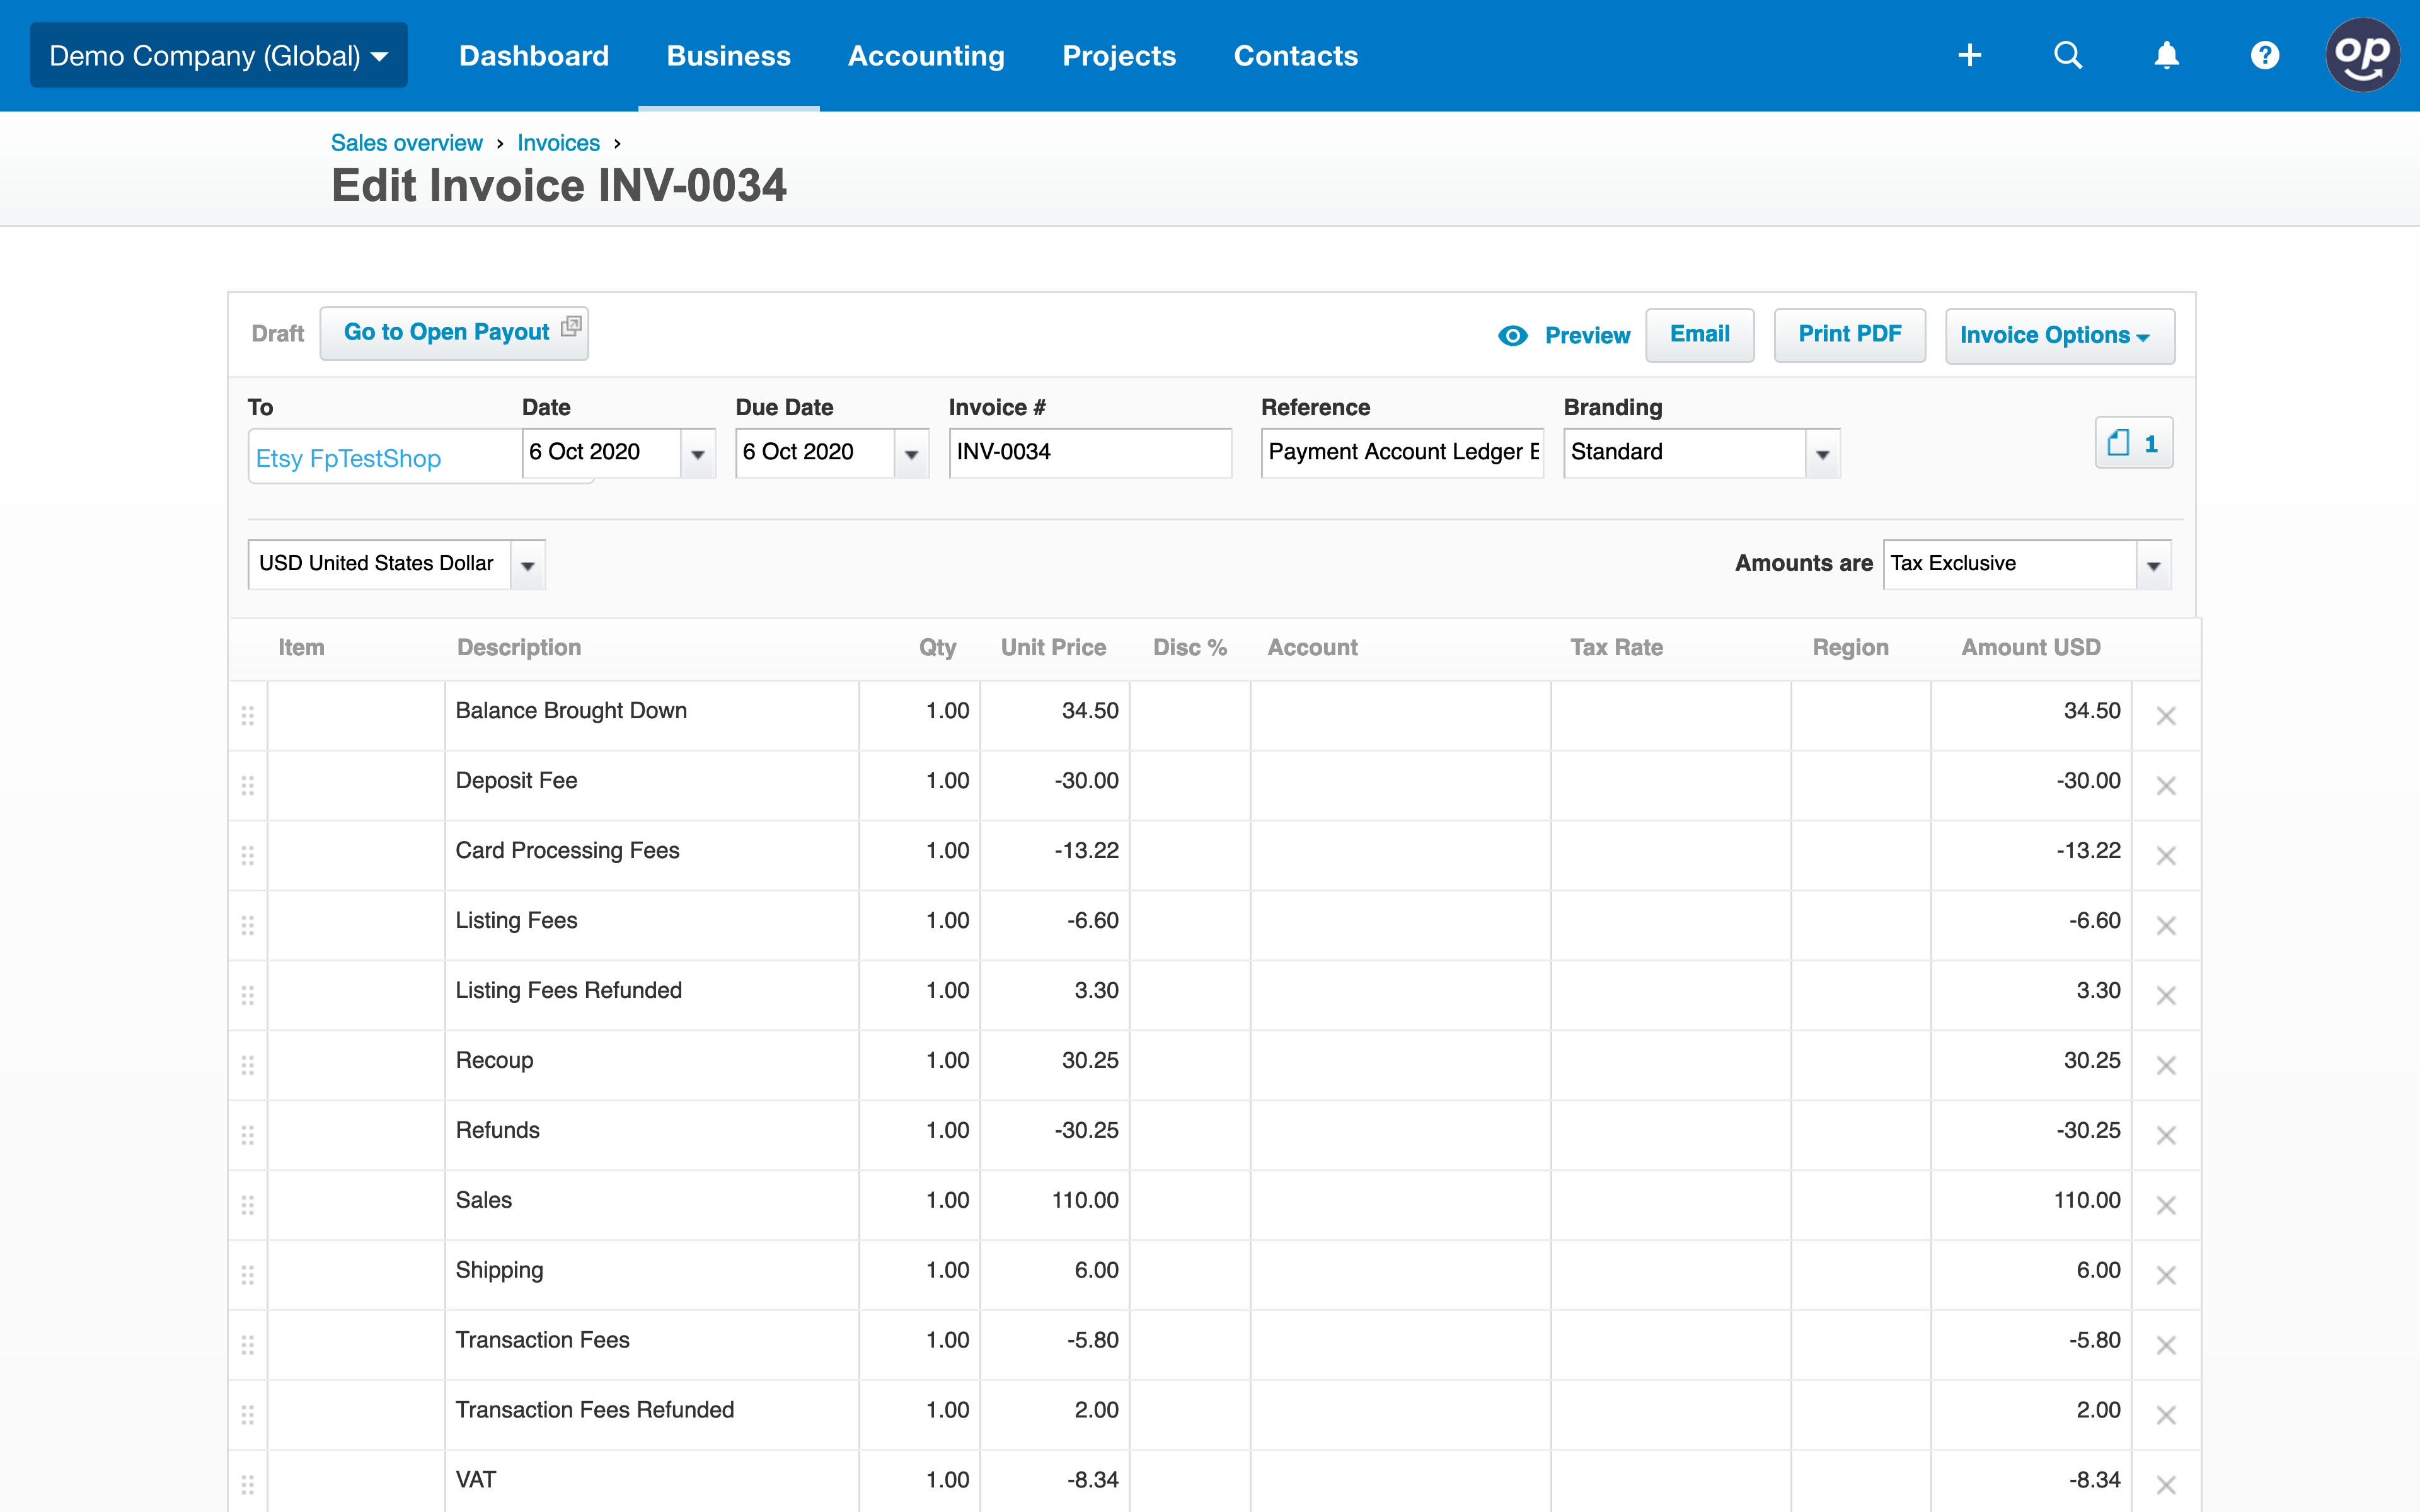Delete the Listing Fees Refunded row
Image resolution: width=2420 pixels, height=1512 pixels.
tap(2166, 996)
